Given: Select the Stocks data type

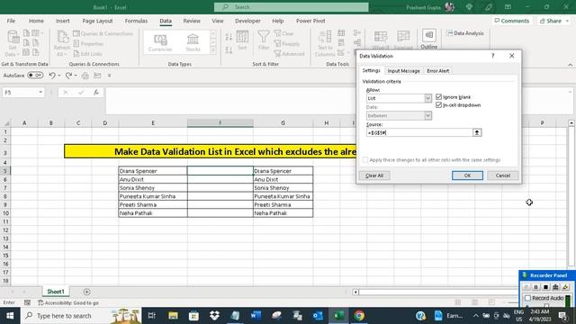Looking at the screenshot, I should (x=193, y=42).
